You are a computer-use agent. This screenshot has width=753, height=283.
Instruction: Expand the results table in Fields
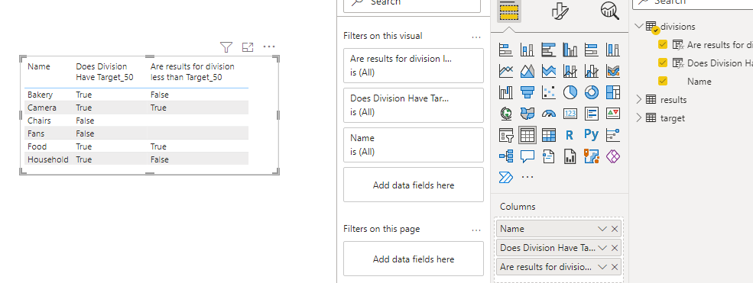coord(638,100)
